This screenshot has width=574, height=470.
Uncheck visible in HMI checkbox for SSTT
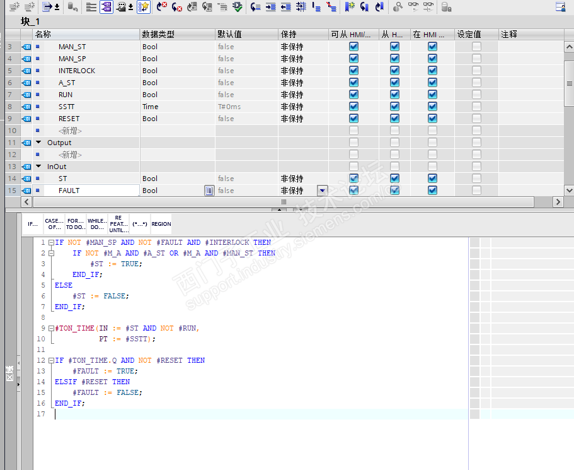pos(432,107)
